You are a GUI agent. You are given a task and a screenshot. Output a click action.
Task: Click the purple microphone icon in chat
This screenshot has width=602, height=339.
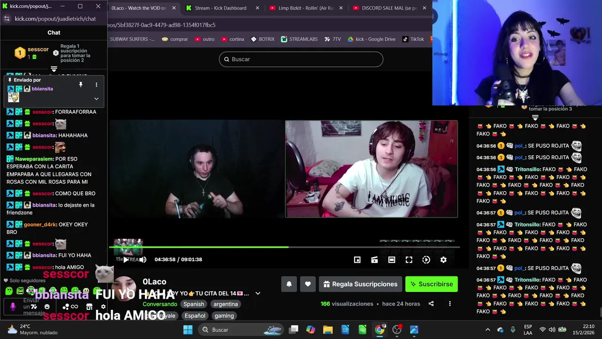point(13,307)
